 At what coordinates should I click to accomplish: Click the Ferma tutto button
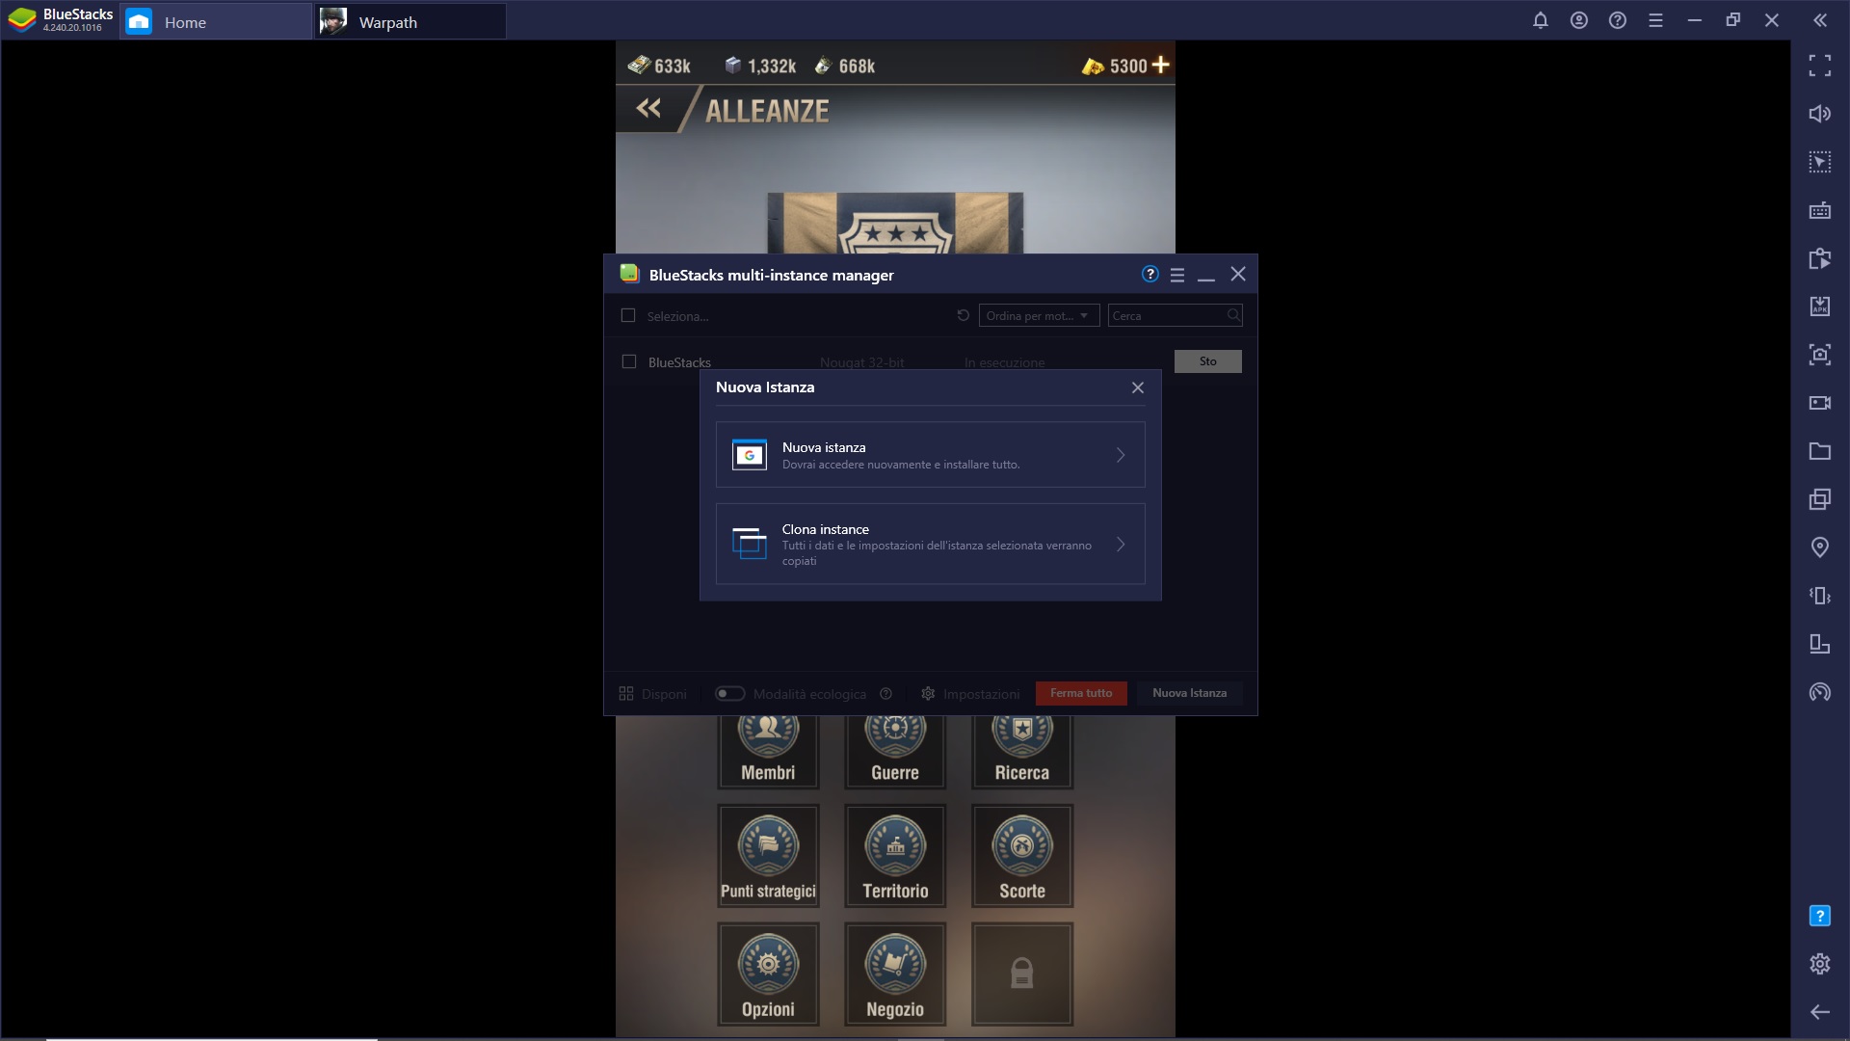[1081, 693]
